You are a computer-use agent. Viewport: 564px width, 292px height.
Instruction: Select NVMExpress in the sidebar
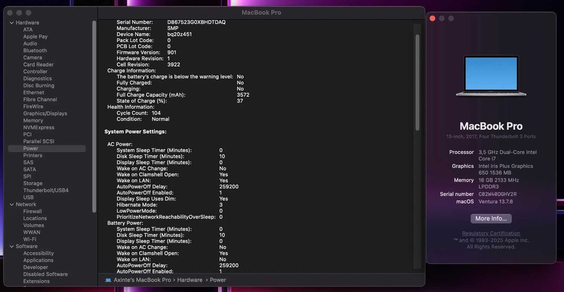(x=38, y=127)
